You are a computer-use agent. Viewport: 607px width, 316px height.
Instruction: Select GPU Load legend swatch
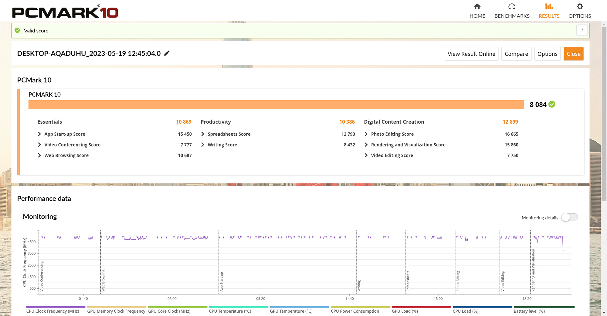pyautogui.click(x=421, y=307)
